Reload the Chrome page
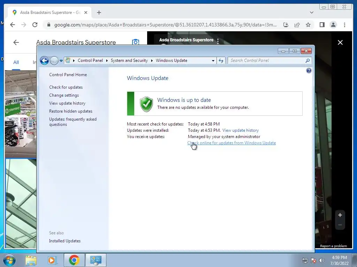The image size is (357, 267). (x=35, y=25)
